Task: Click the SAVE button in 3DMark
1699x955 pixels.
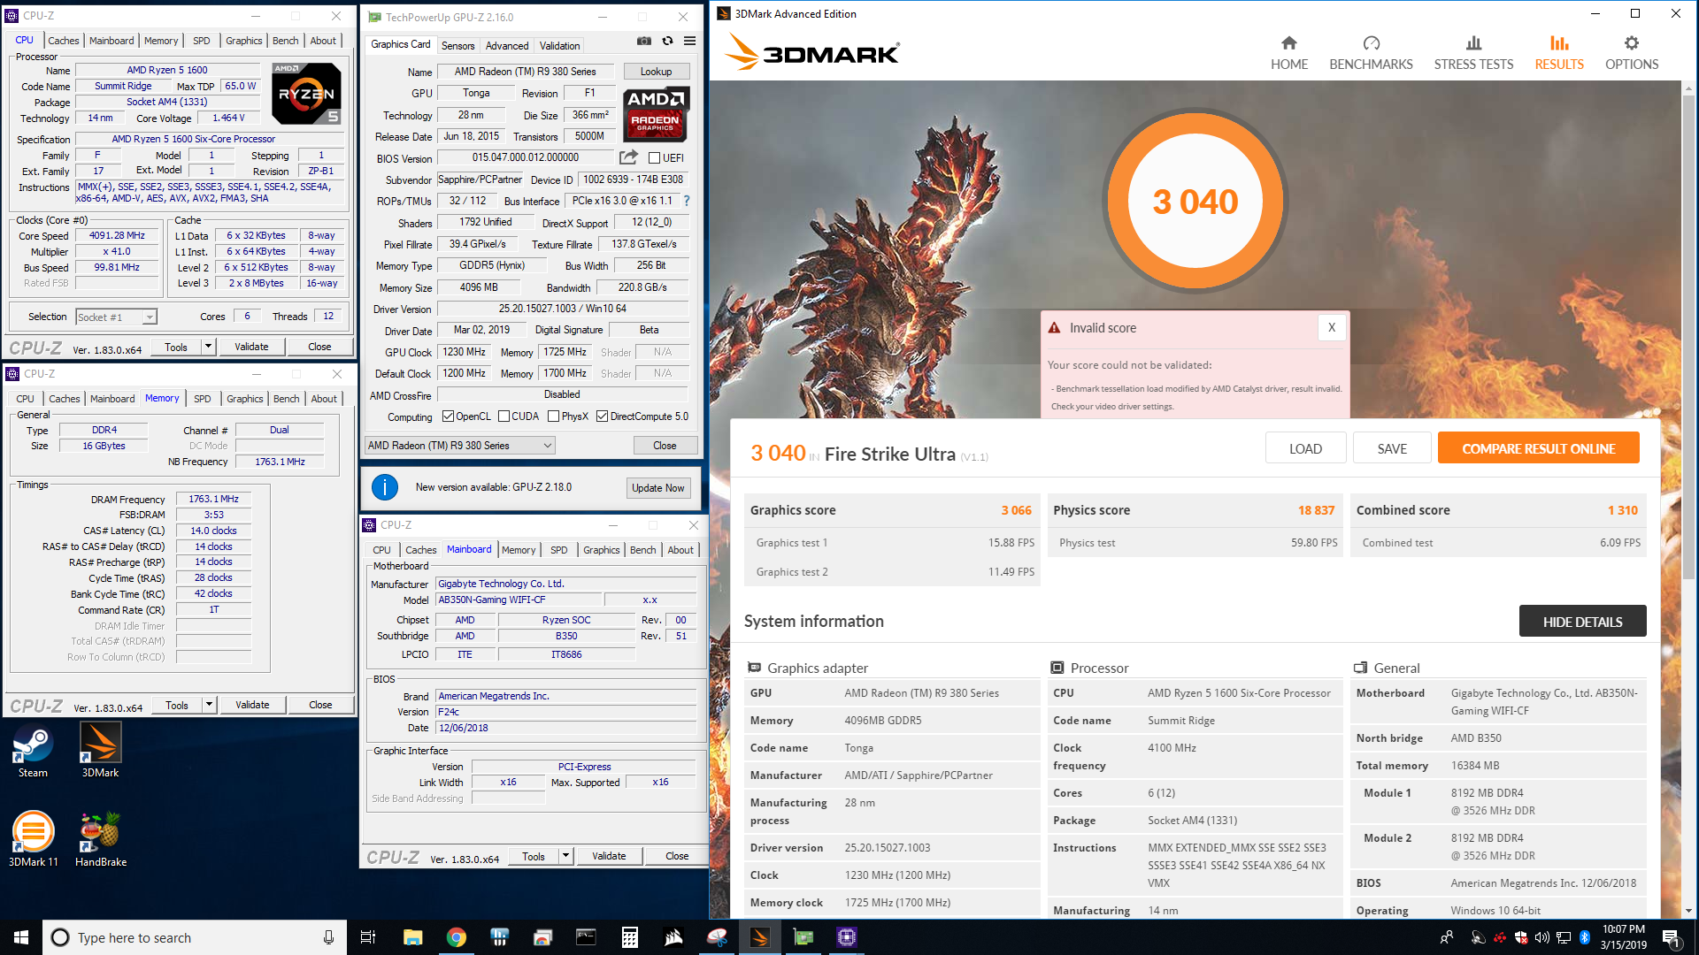Action: [x=1392, y=449]
